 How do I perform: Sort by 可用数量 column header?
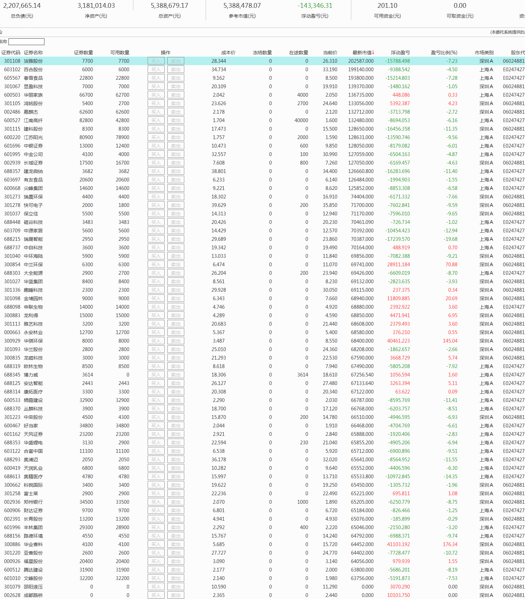tap(120, 53)
